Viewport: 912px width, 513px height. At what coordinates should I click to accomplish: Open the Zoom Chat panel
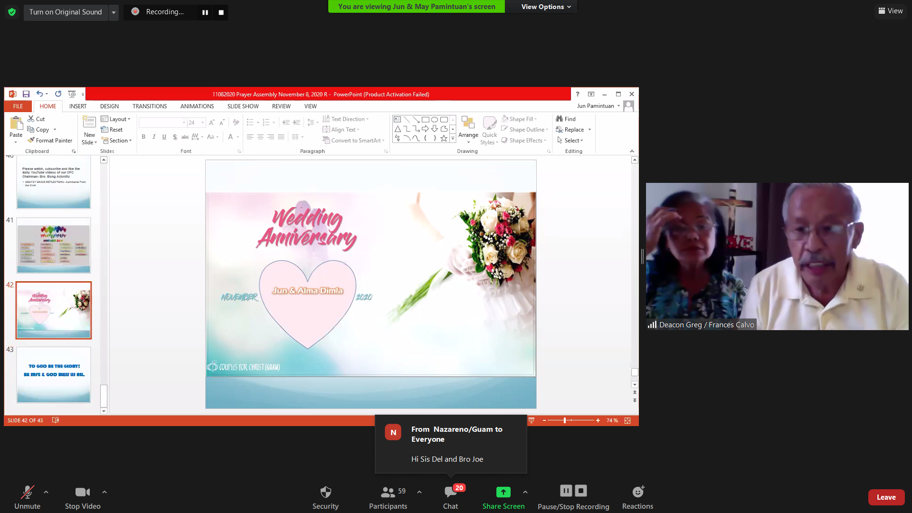tap(450, 497)
